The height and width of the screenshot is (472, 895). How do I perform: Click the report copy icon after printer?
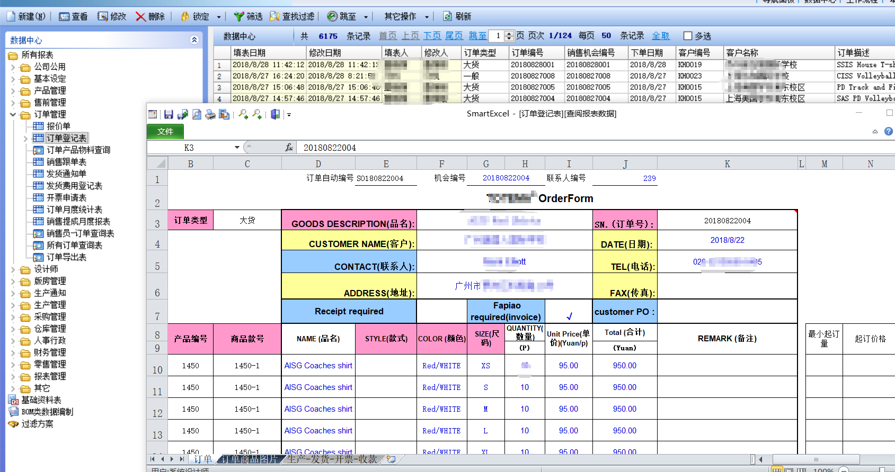point(224,114)
